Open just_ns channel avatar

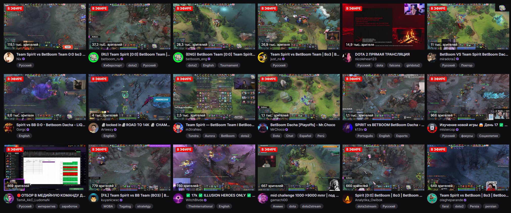click(263, 57)
